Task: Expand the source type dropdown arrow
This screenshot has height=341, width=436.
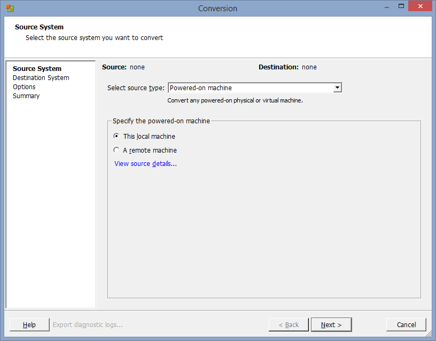Action: (x=337, y=88)
